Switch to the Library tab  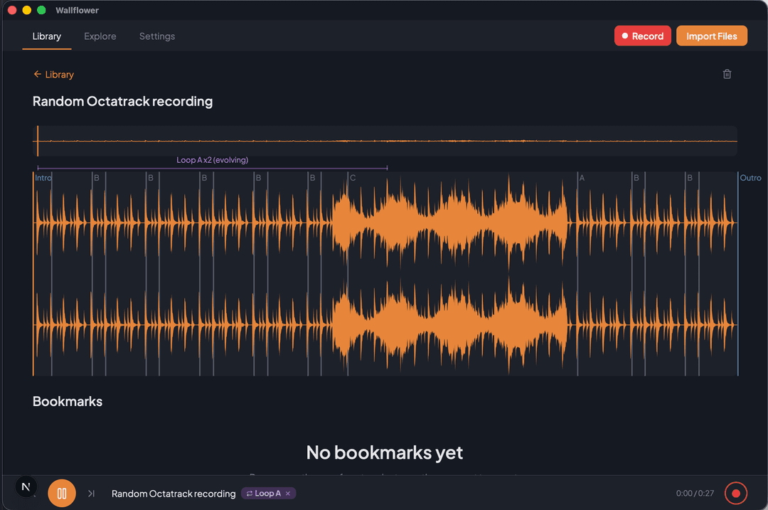46,36
